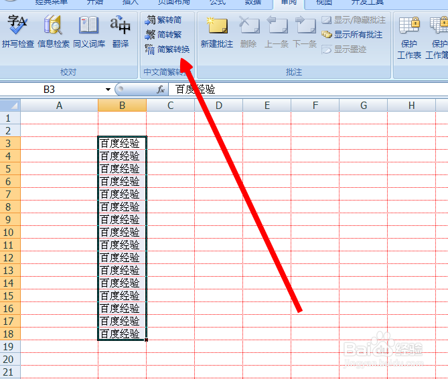Select column A header

[59, 105]
